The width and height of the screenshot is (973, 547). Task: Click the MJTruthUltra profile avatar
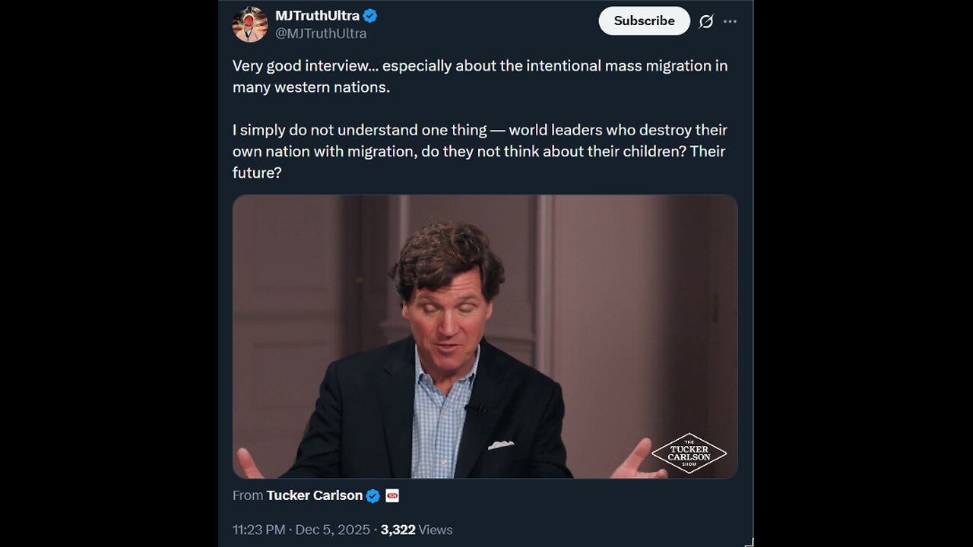tap(250, 24)
